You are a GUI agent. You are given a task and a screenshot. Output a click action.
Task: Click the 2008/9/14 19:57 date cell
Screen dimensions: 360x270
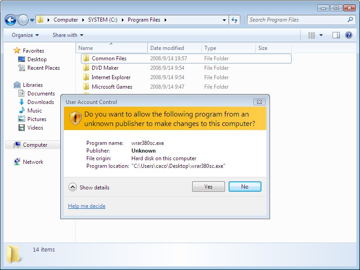coord(168,58)
